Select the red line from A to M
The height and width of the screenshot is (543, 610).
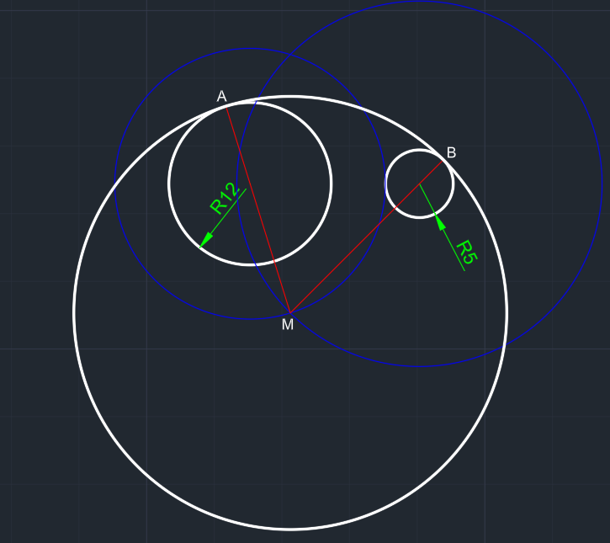[258, 210]
